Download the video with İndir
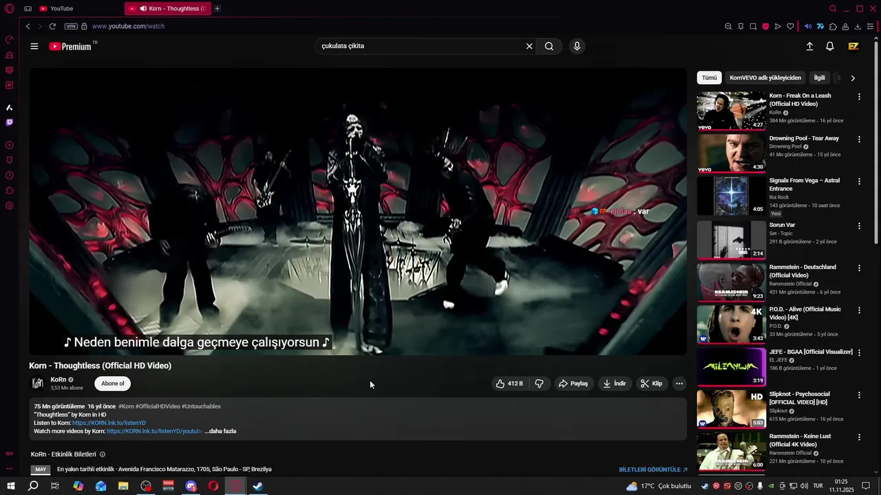The image size is (881, 495). click(615, 384)
